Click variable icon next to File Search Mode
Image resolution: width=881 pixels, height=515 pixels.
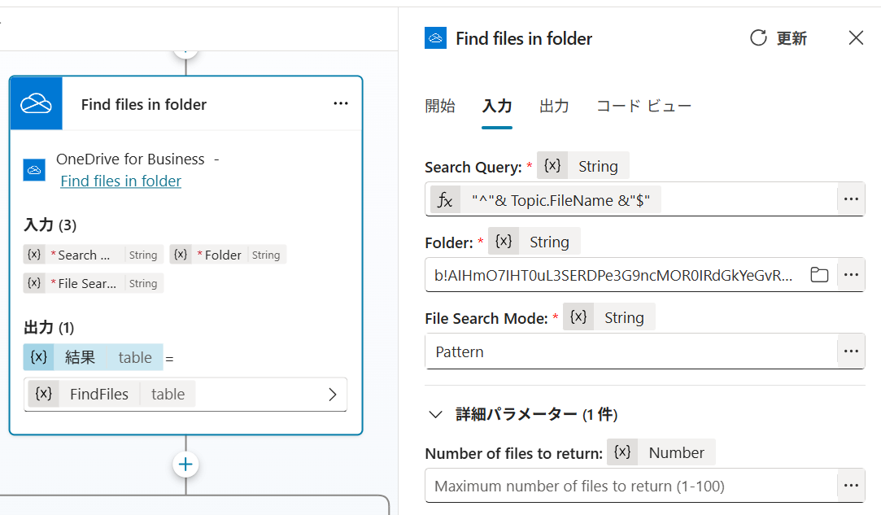[578, 317]
